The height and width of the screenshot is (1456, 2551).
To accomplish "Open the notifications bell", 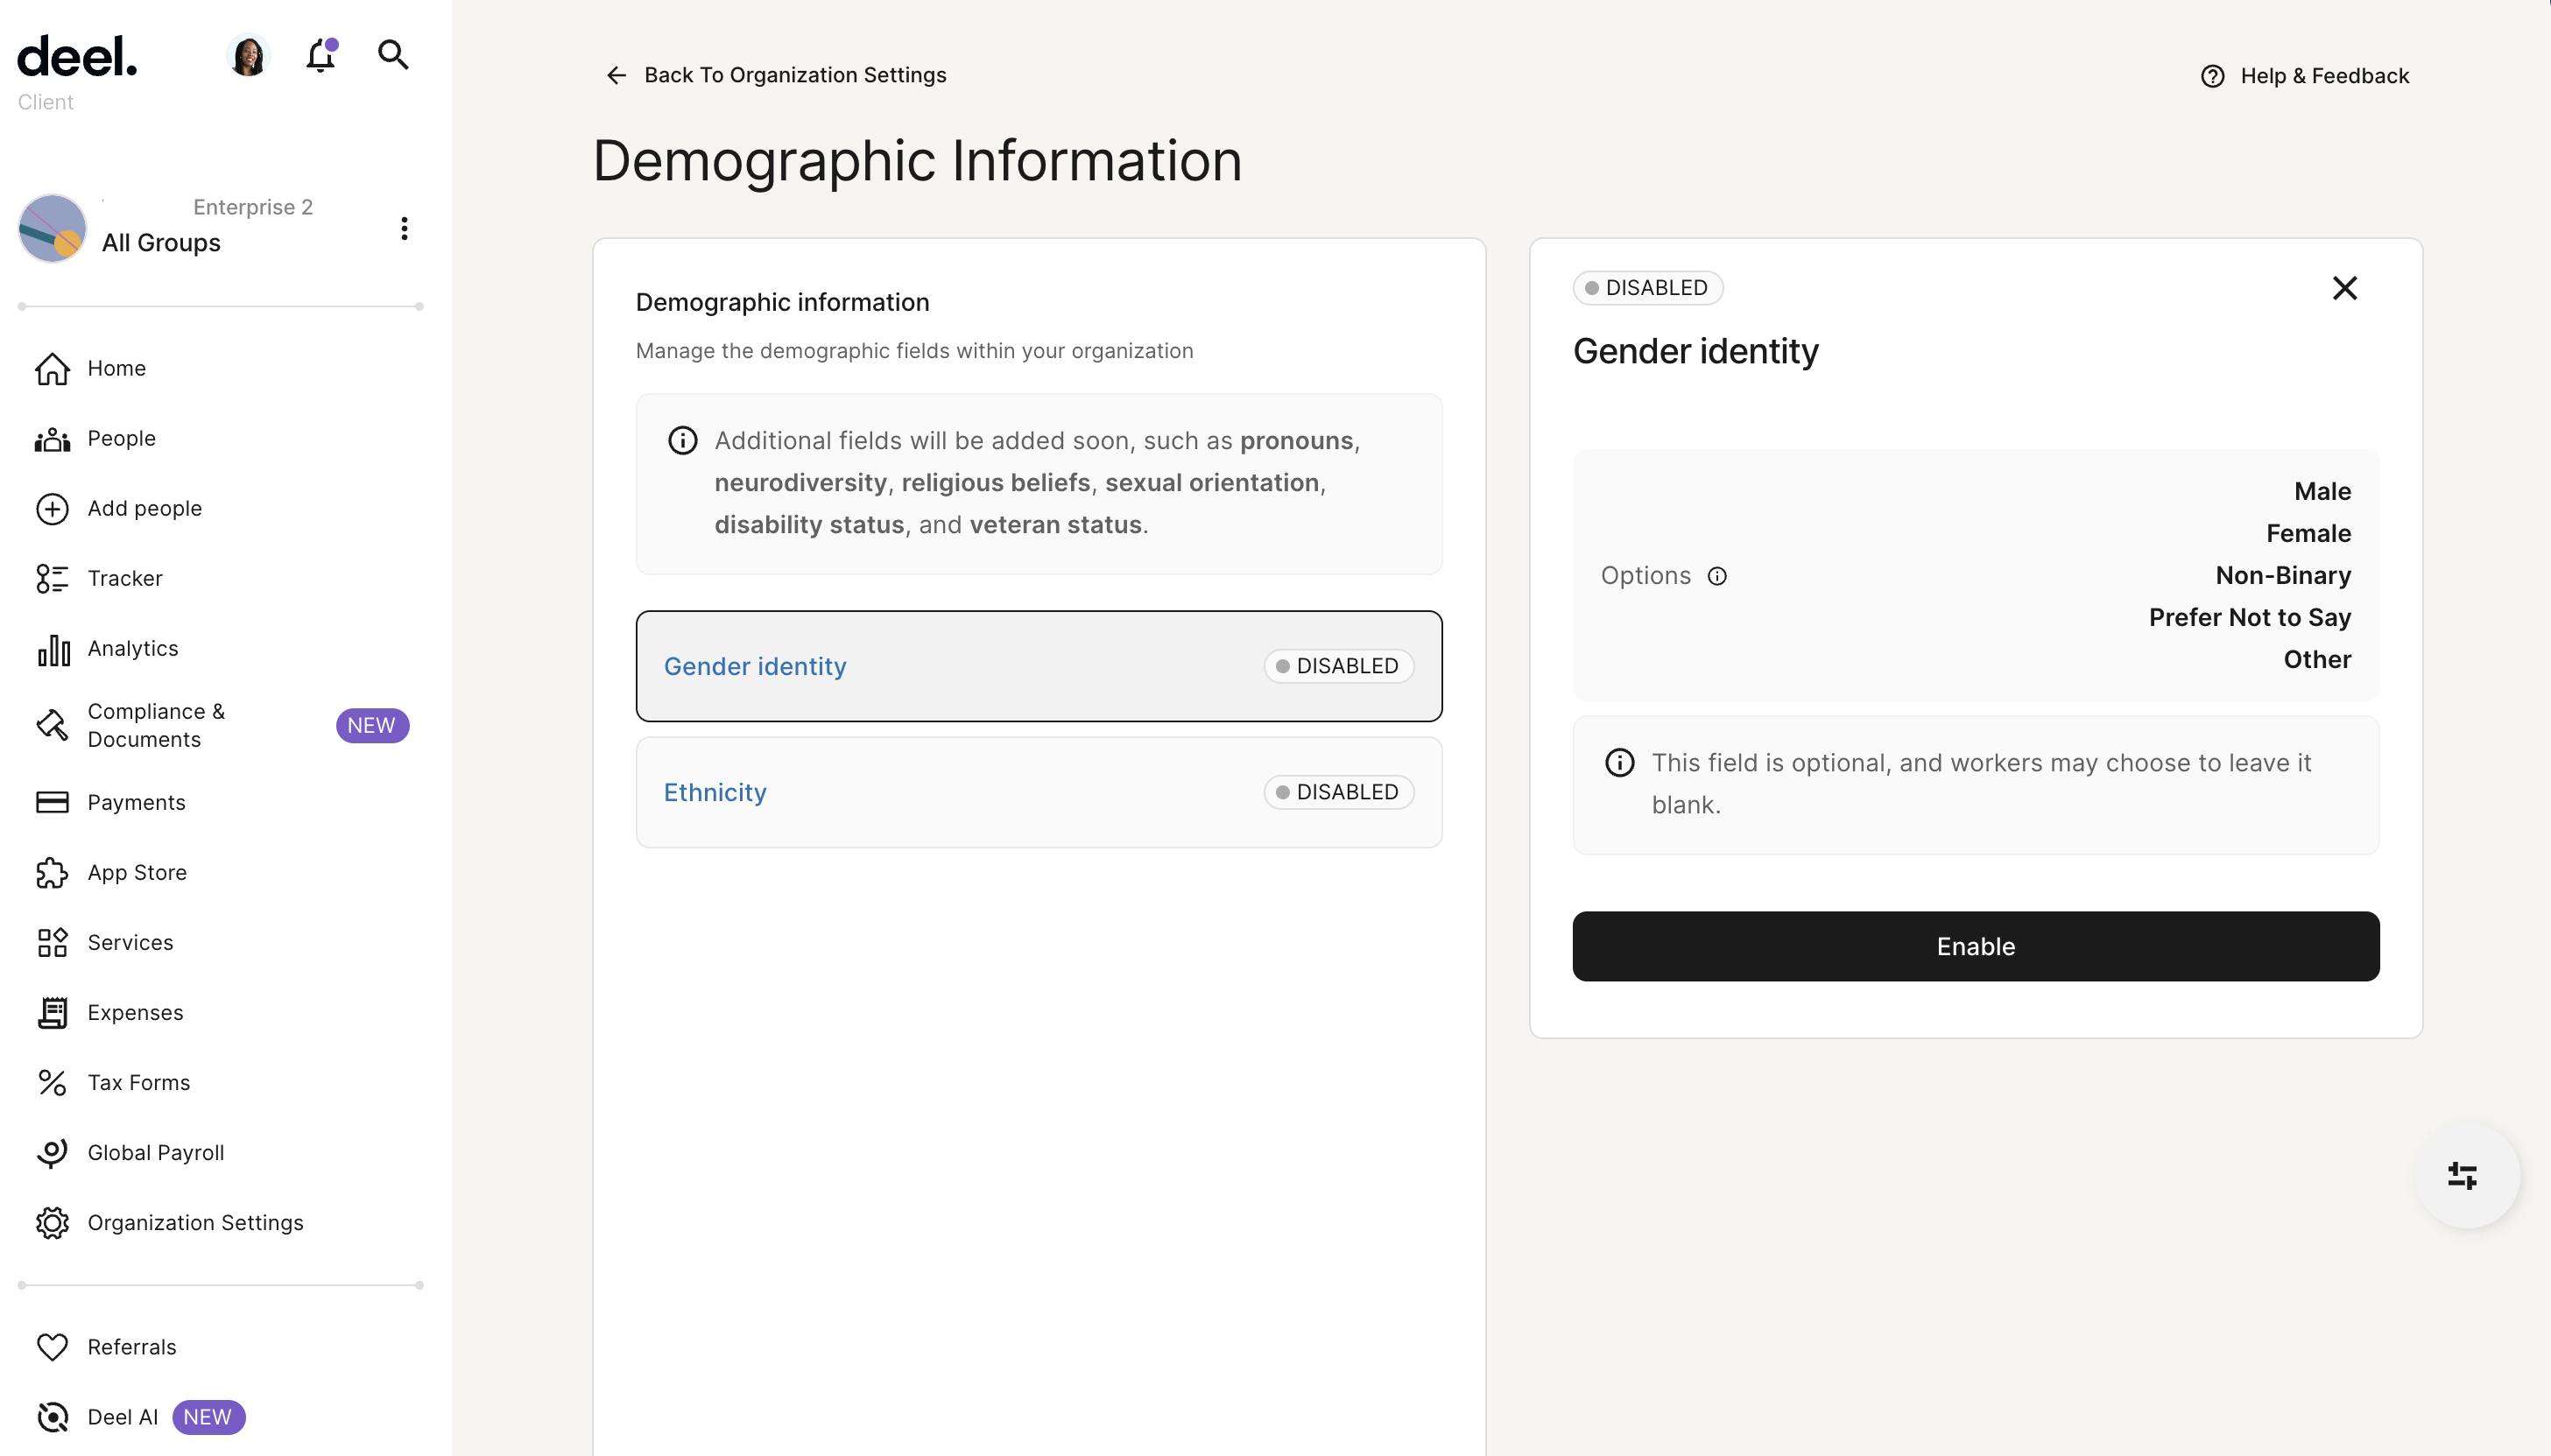I will click(319, 56).
